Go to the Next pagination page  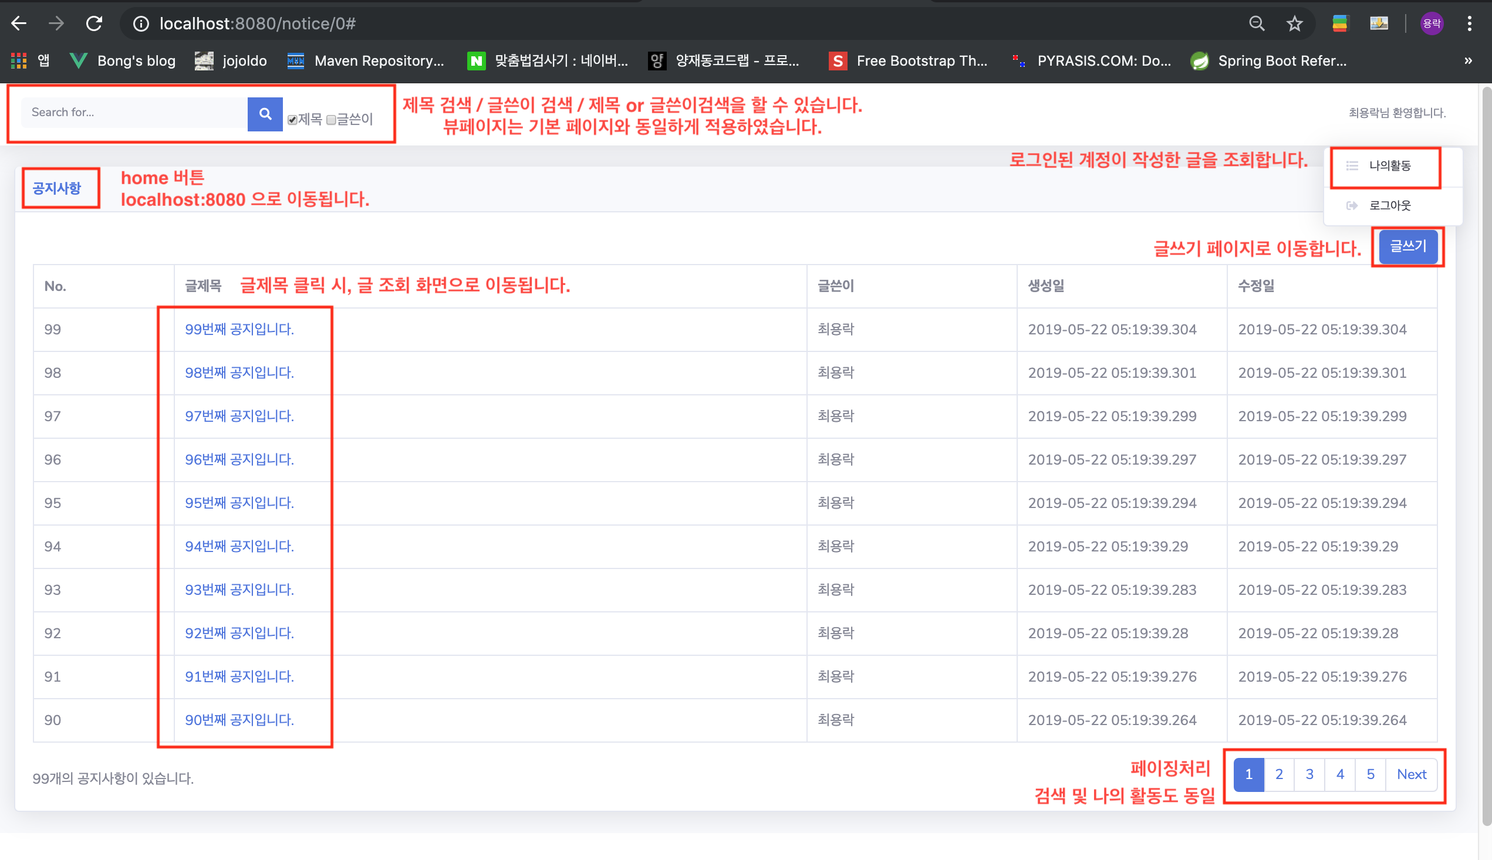[x=1411, y=774]
